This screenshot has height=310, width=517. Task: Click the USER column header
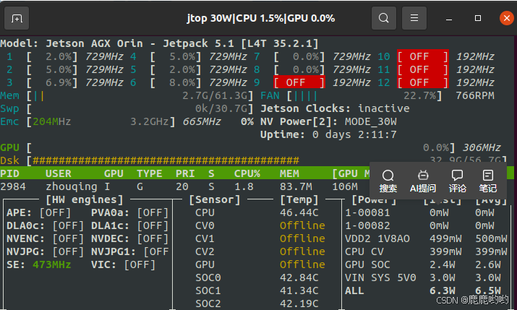pos(59,173)
